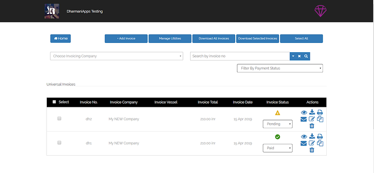This screenshot has width=374, height=173.
Task: Click the Add Invoice button
Action: 126,39
